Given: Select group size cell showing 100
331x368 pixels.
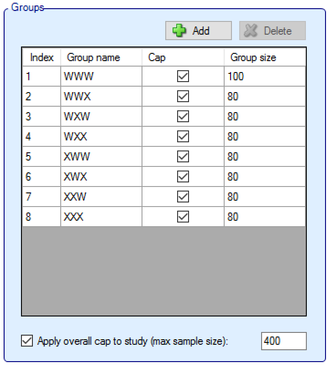Looking at the screenshot, I should (x=264, y=77).
